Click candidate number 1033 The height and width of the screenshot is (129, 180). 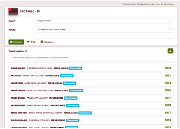point(168,68)
